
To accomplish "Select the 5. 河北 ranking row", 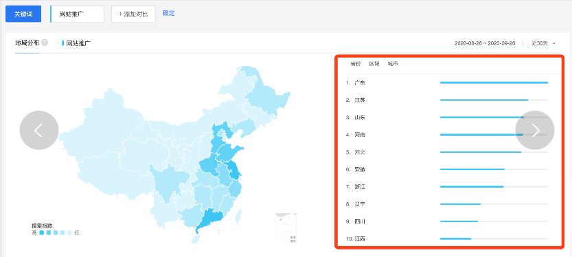I will (447, 152).
